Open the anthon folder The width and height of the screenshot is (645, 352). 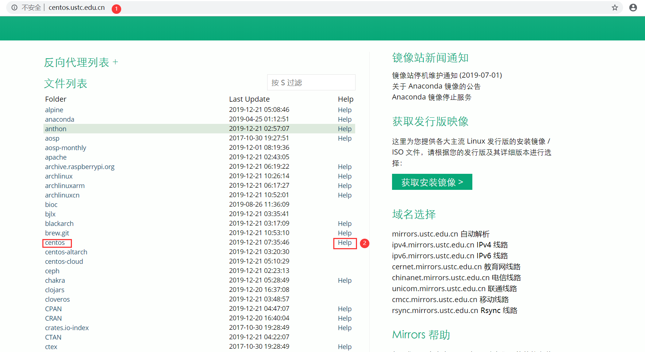(55, 129)
